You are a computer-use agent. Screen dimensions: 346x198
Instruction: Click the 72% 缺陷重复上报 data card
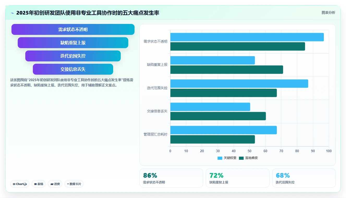238,178
